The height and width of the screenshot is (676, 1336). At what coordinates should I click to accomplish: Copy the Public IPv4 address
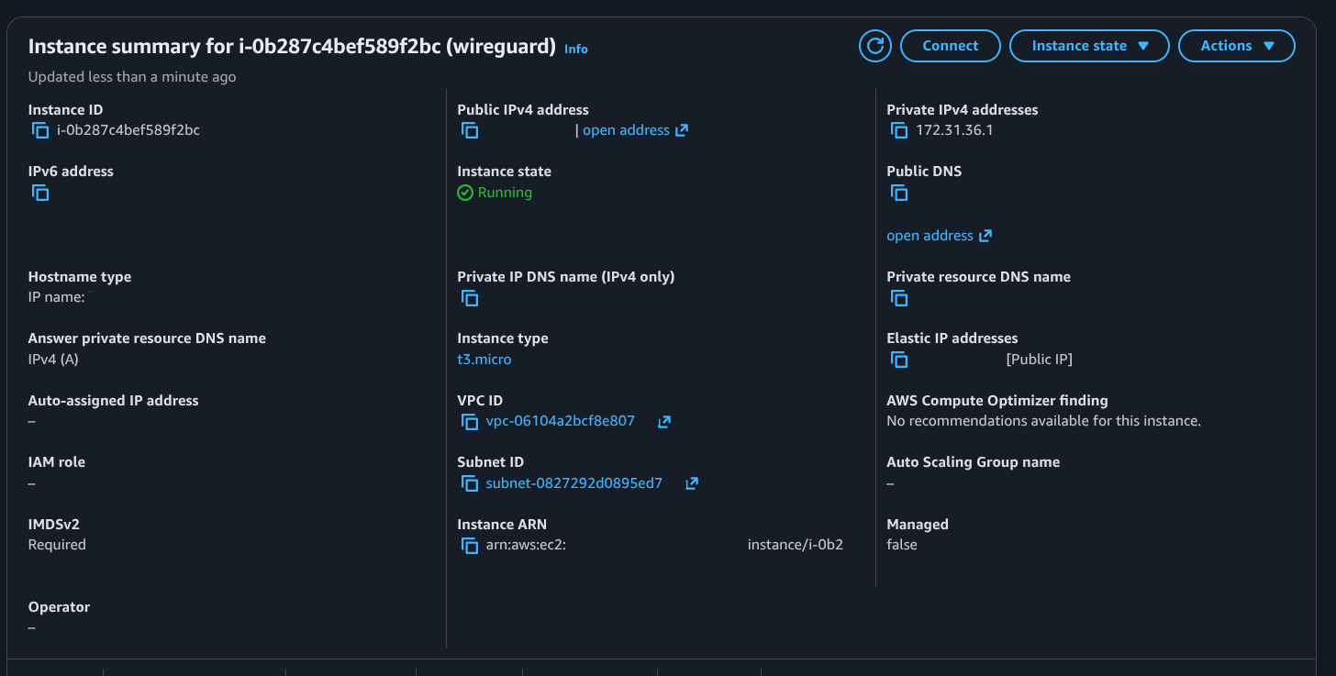(x=470, y=130)
